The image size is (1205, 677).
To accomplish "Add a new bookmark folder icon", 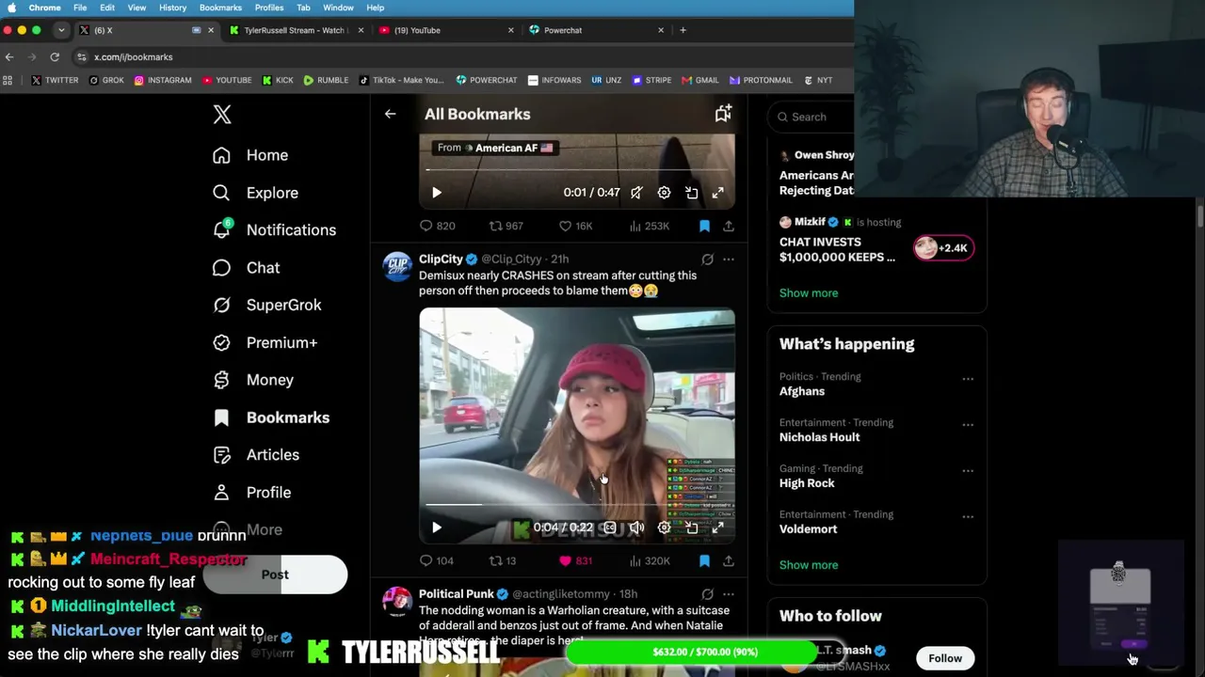I will pos(723,114).
